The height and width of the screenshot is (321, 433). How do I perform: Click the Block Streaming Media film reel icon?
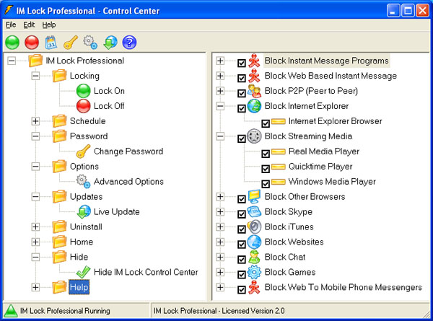(x=254, y=136)
